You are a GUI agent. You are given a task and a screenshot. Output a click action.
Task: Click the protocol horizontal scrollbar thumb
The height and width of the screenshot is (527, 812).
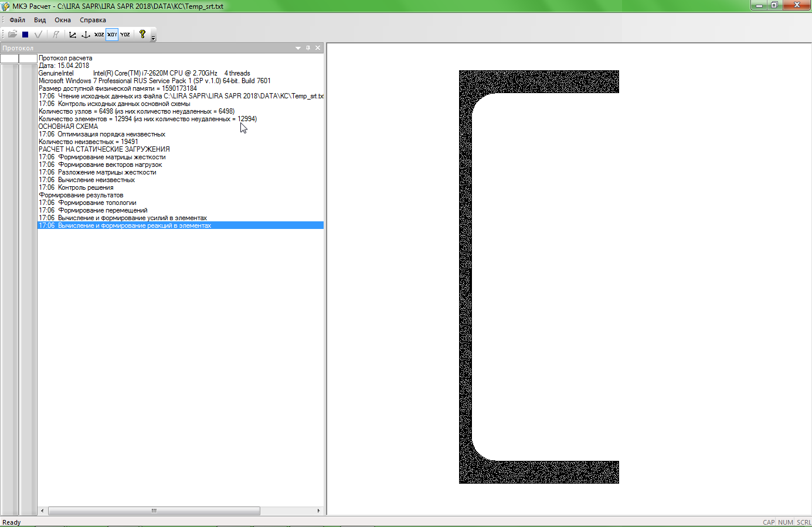pyautogui.click(x=154, y=511)
